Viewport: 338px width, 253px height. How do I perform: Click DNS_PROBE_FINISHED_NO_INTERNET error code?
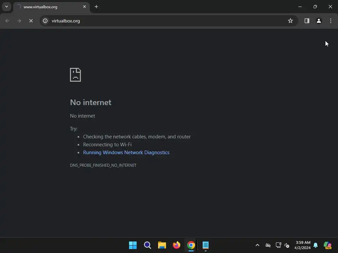point(103,165)
